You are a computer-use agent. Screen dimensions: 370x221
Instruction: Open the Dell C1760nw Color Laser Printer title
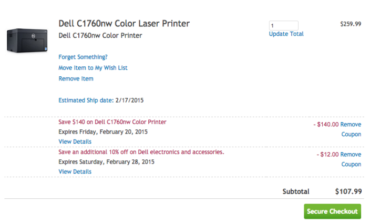click(x=124, y=24)
